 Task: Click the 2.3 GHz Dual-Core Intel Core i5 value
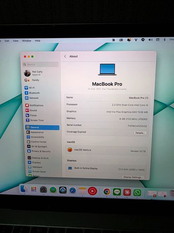[130, 105]
